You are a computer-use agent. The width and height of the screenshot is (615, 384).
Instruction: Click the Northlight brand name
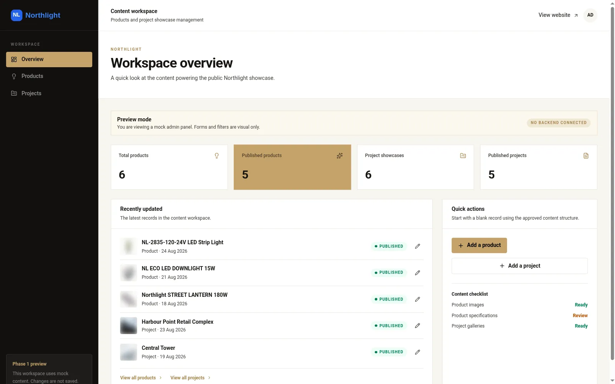point(43,15)
